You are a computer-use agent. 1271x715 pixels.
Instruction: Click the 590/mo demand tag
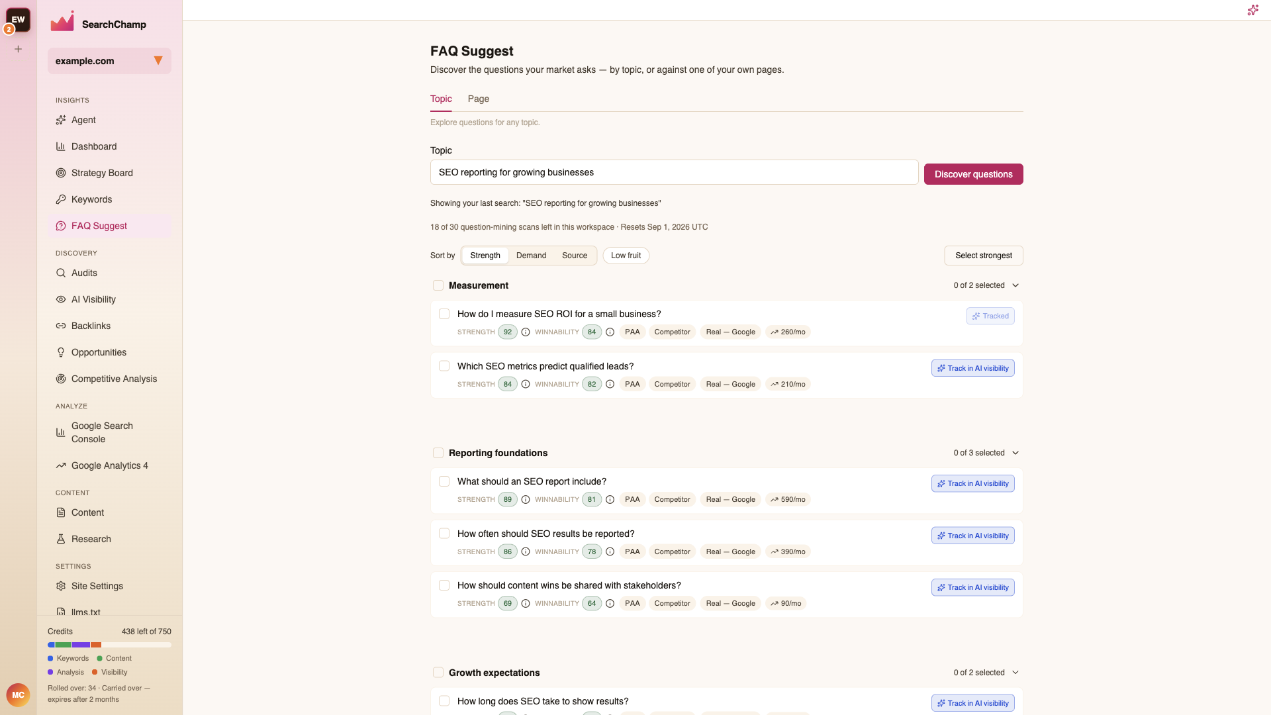point(788,499)
